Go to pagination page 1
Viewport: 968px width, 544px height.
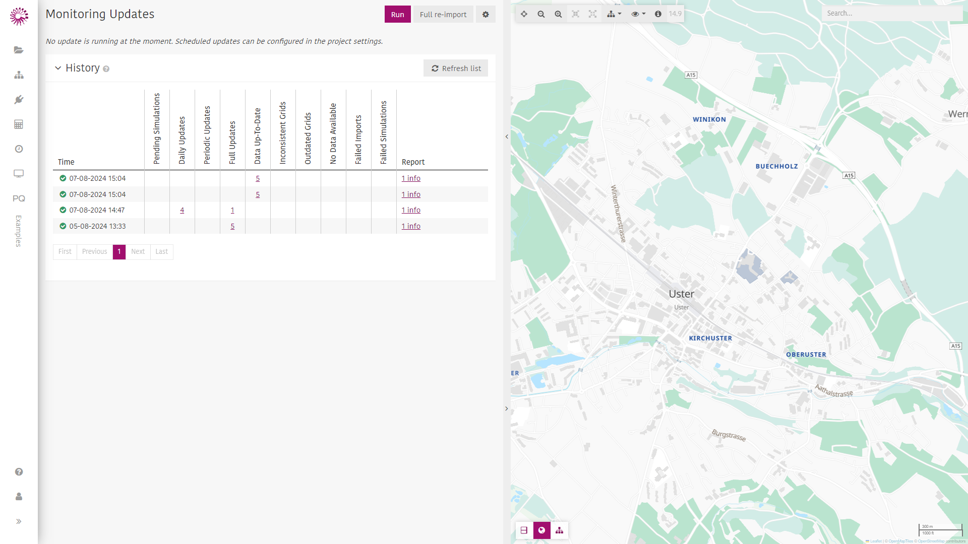tap(119, 252)
